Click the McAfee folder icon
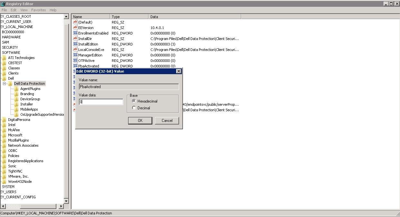Screen dimensions: 400x217 click(x=4, y=130)
